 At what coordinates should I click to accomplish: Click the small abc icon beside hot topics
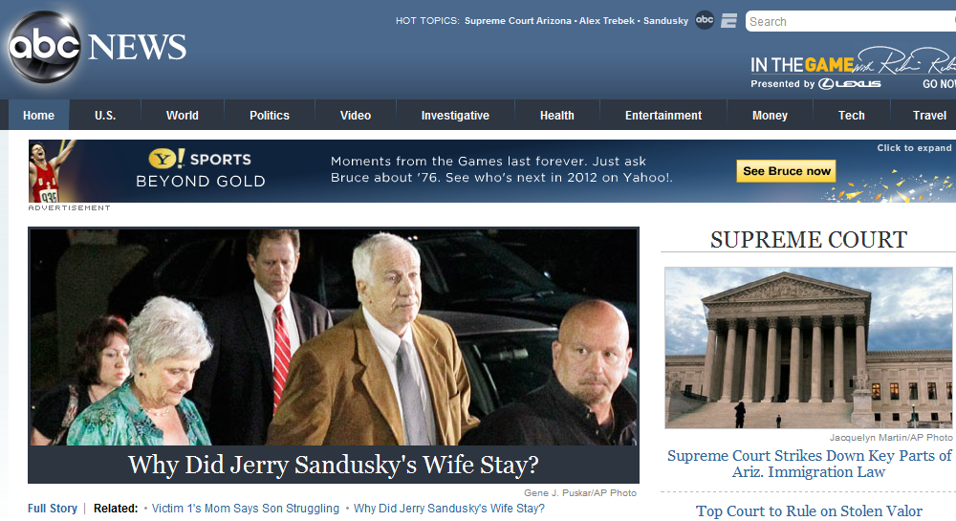click(705, 20)
